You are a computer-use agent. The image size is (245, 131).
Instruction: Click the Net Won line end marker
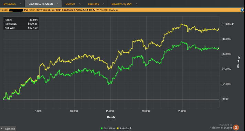tap(219, 48)
